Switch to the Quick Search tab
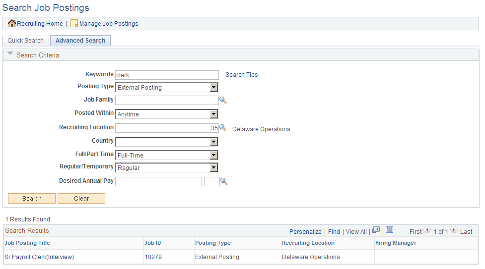The width and height of the screenshot is (485, 269). point(25,41)
